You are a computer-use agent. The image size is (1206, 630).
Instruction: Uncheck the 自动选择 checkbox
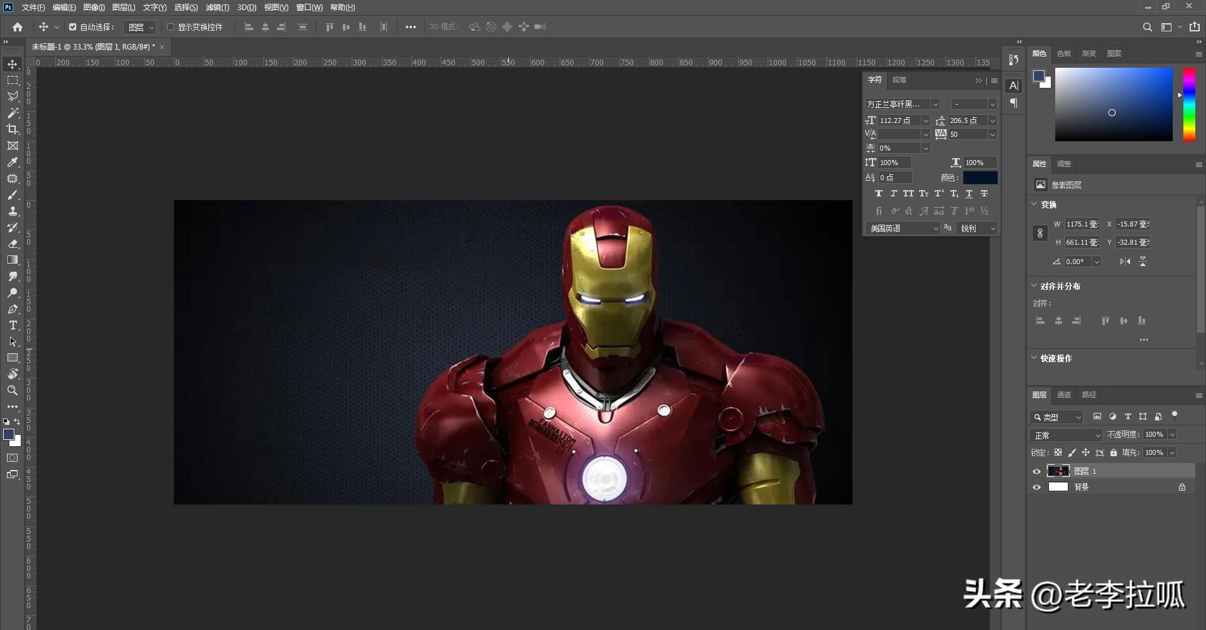[x=73, y=27]
